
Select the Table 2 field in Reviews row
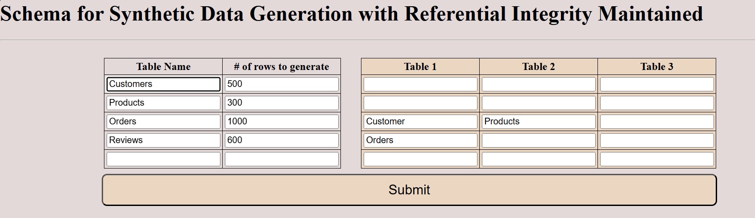[x=539, y=140]
